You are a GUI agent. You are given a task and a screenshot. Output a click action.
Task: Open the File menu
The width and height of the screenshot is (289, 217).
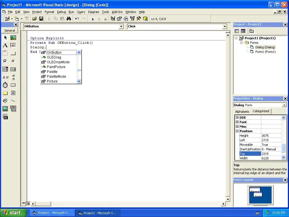[x=10, y=12]
